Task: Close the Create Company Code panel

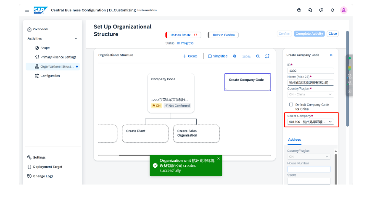Action: (x=331, y=55)
